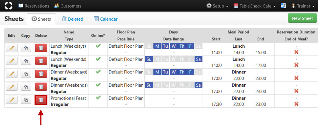Expand the Setup dropdown menu

[217, 6]
